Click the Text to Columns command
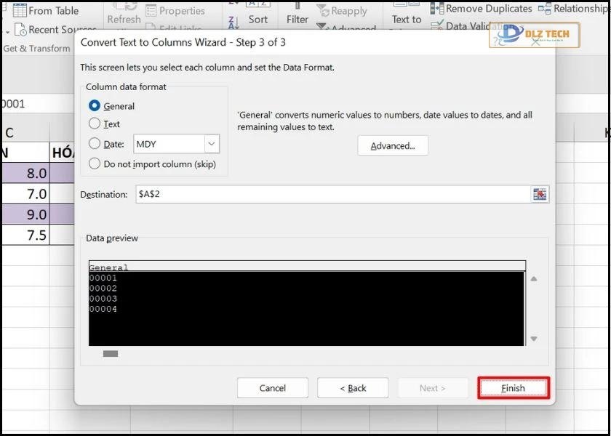 (406, 20)
